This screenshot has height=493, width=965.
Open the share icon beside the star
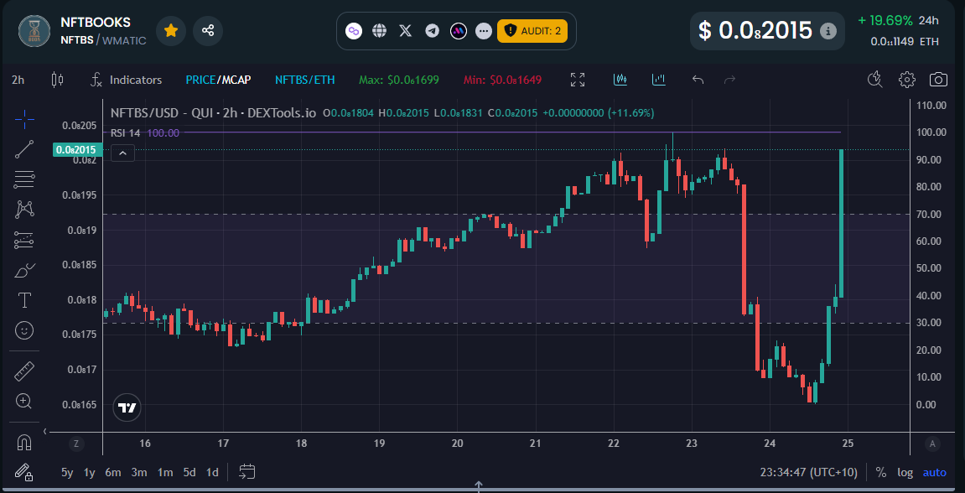pos(208,31)
